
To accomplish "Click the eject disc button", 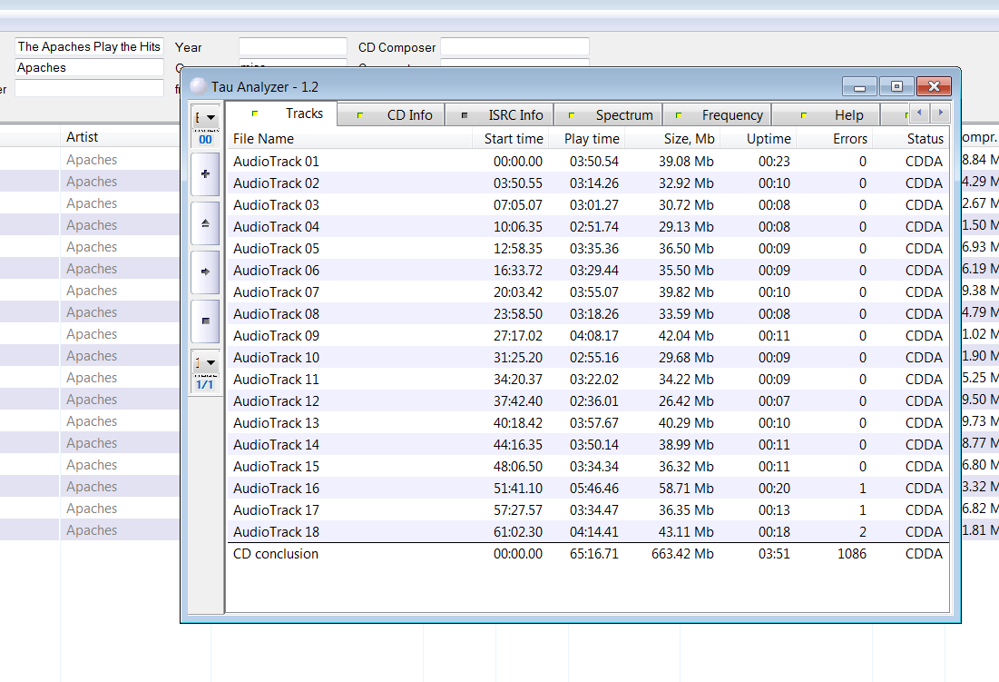I will [x=205, y=223].
